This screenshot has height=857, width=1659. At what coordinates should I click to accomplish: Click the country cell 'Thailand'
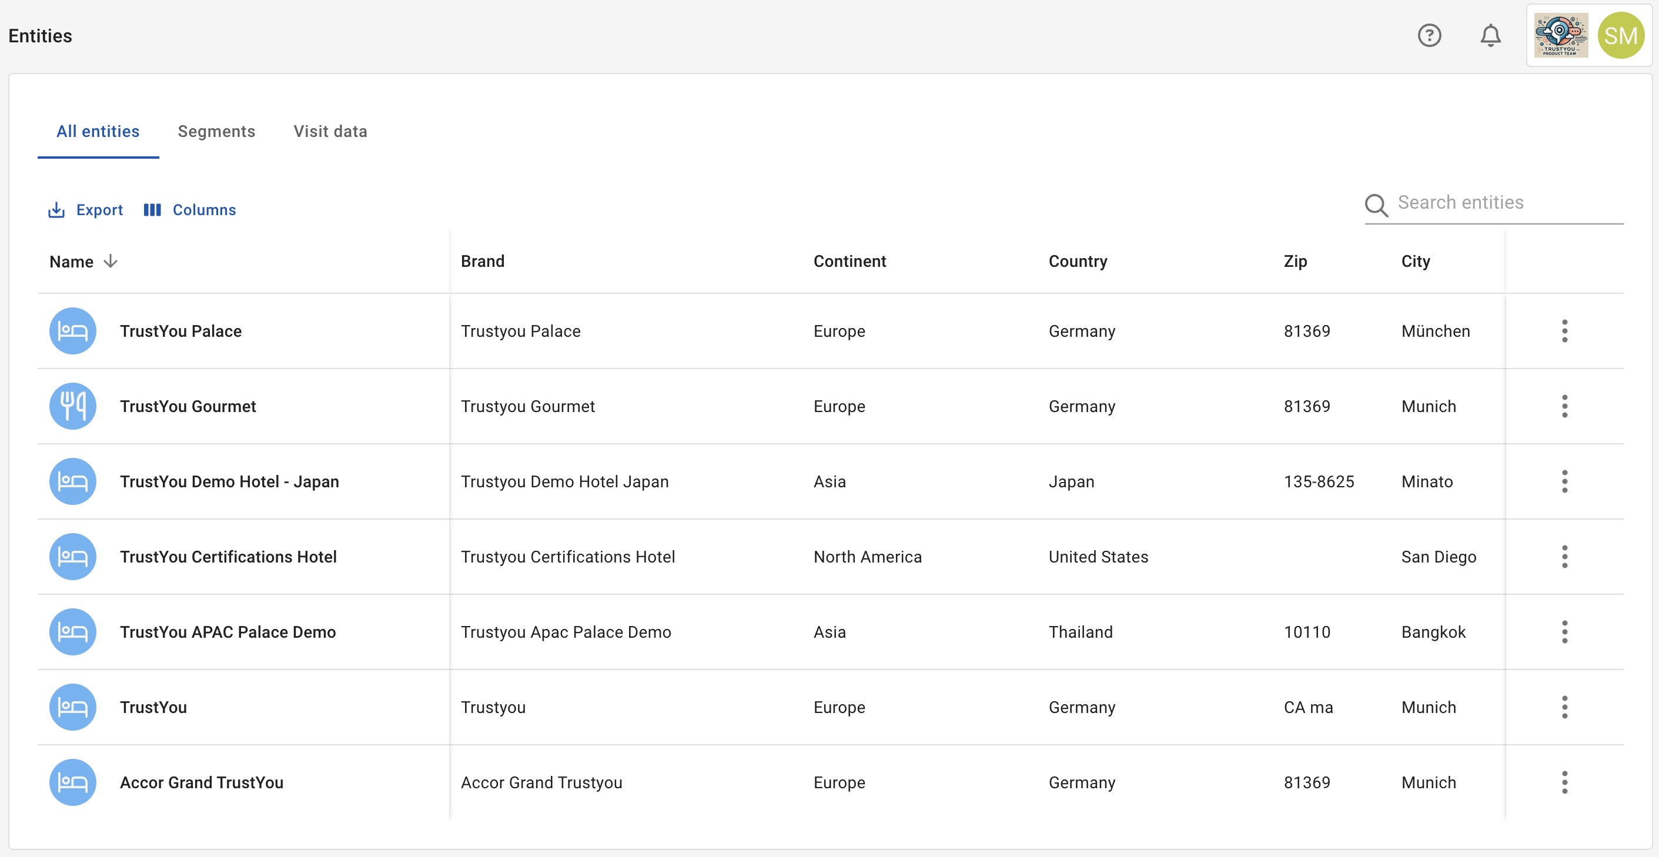1080,632
